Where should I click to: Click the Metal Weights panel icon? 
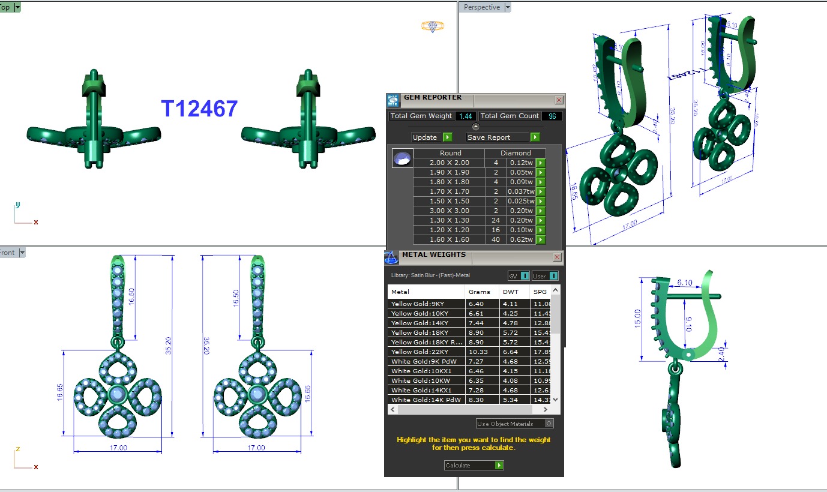pyautogui.click(x=391, y=257)
